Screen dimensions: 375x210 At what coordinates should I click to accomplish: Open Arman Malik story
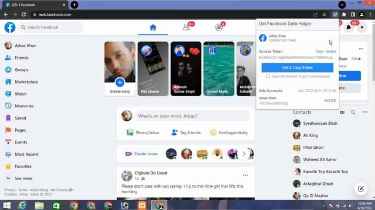219,69
